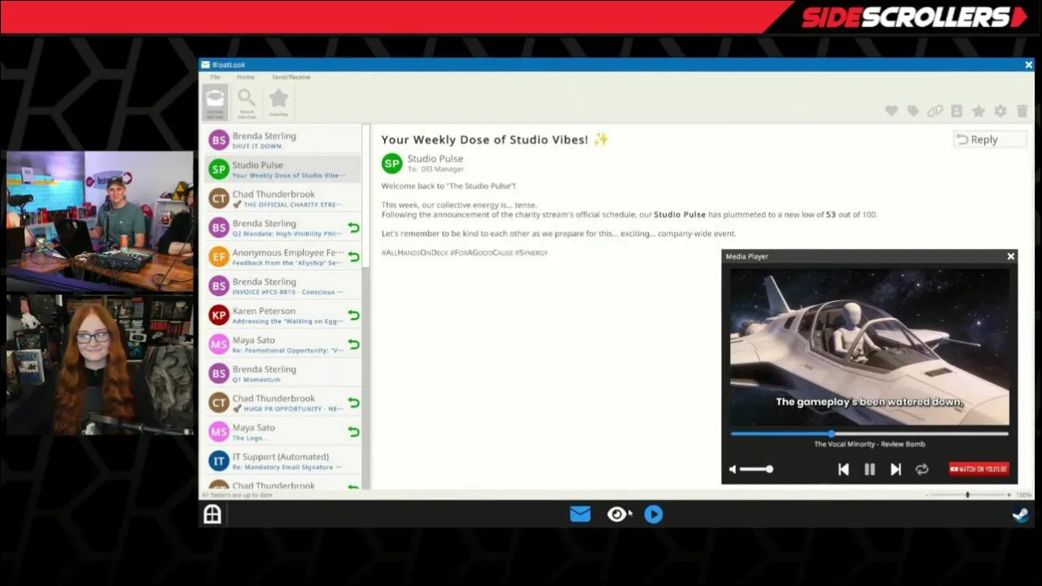
Task: Open the Anonymous Employee Feedback email
Action: pos(283,257)
